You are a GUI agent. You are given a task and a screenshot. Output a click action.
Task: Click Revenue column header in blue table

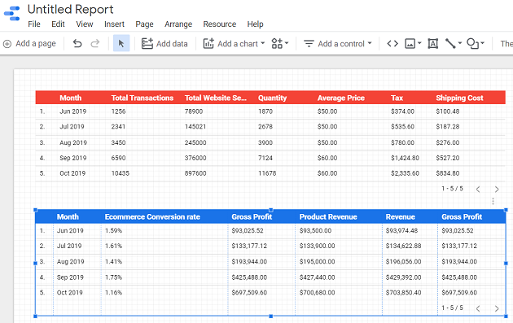coord(400,216)
